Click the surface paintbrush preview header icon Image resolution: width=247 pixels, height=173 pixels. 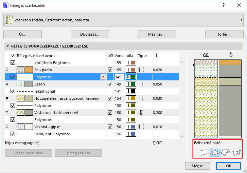(231, 55)
